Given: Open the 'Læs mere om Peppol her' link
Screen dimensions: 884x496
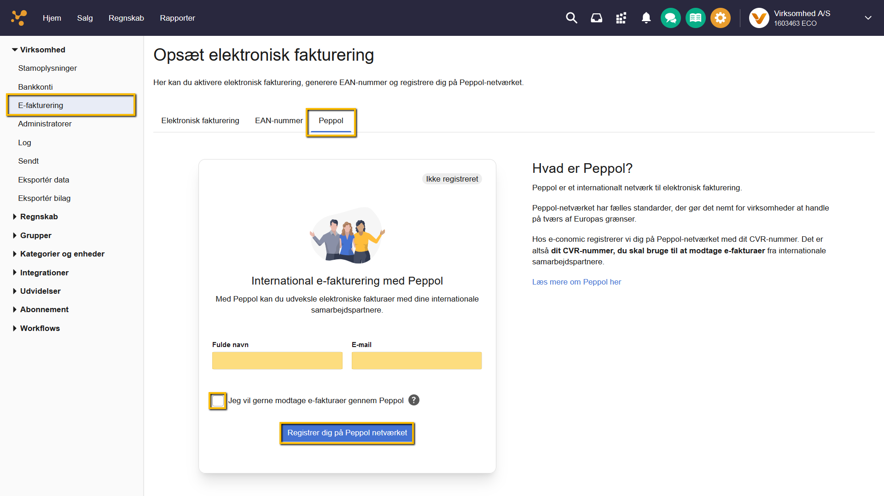Looking at the screenshot, I should [x=576, y=282].
